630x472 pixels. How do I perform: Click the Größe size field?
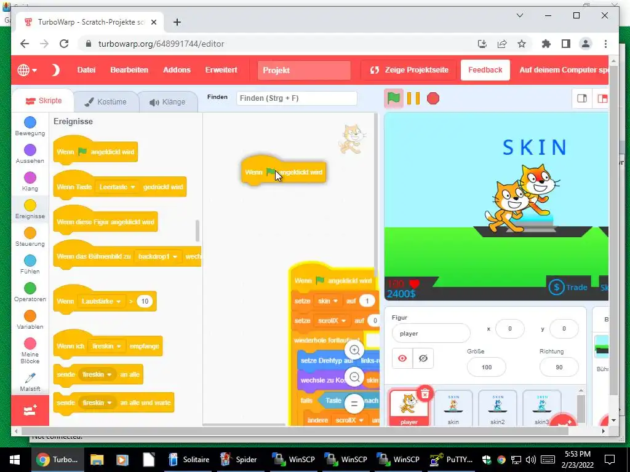487,368
